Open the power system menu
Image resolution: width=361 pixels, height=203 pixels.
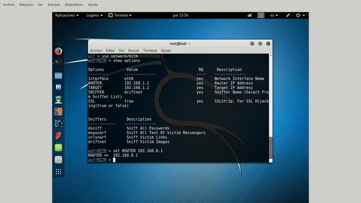pos(300,15)
